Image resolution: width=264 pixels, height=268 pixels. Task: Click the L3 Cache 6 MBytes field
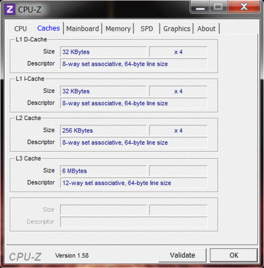pos(103,171)
